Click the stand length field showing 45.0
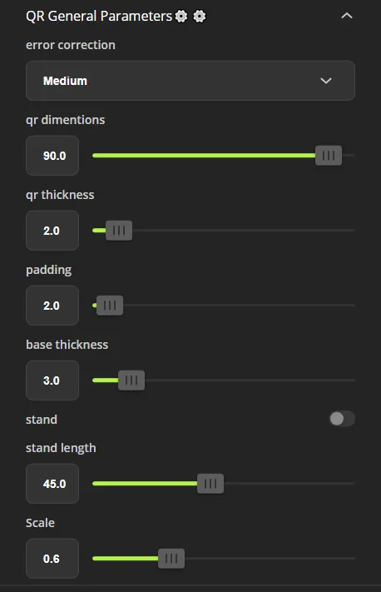 [52, 483]
